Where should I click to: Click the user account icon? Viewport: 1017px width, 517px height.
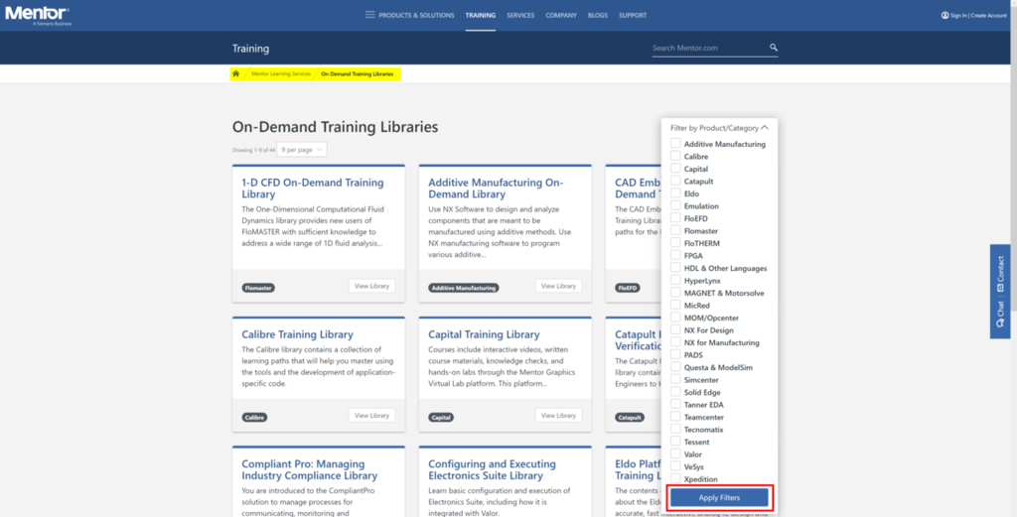click(x=945, y=15)
